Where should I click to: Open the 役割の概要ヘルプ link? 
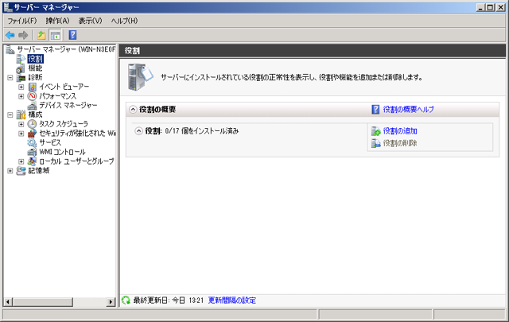pos(408,110)
